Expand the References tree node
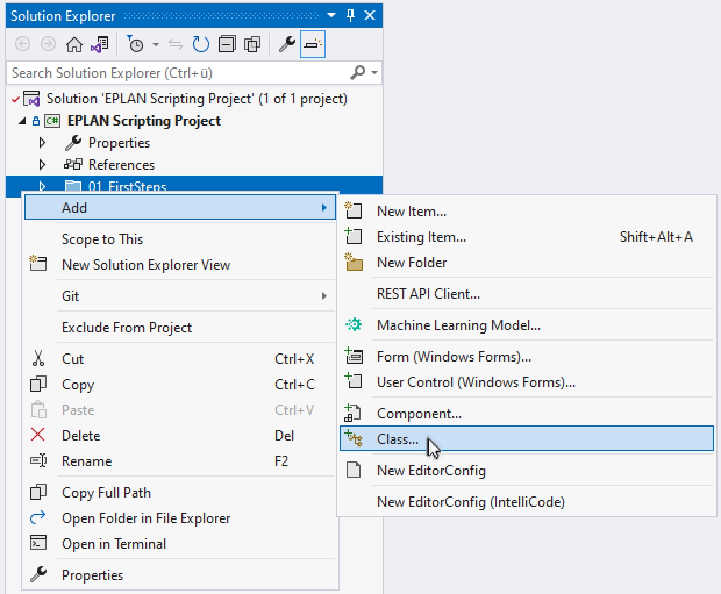The width and height of the screenshot is (721, 594). pos(42,165)
